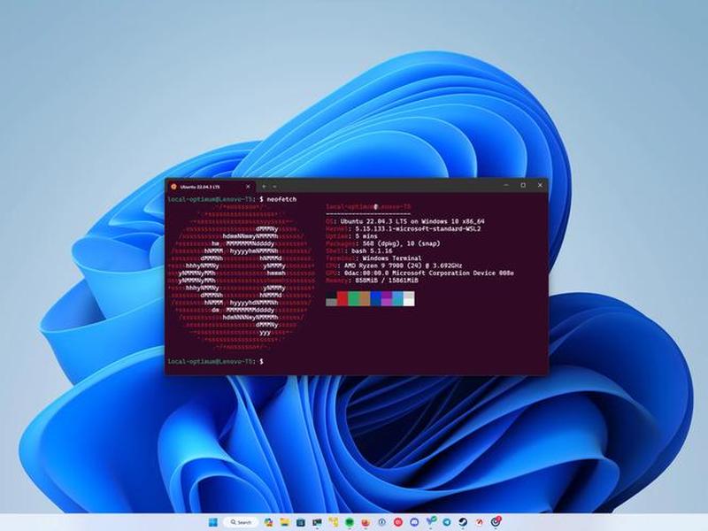Launch Discord from the taskbar
The height and width of the screenshot is (531, 708).
coord(414,522)
